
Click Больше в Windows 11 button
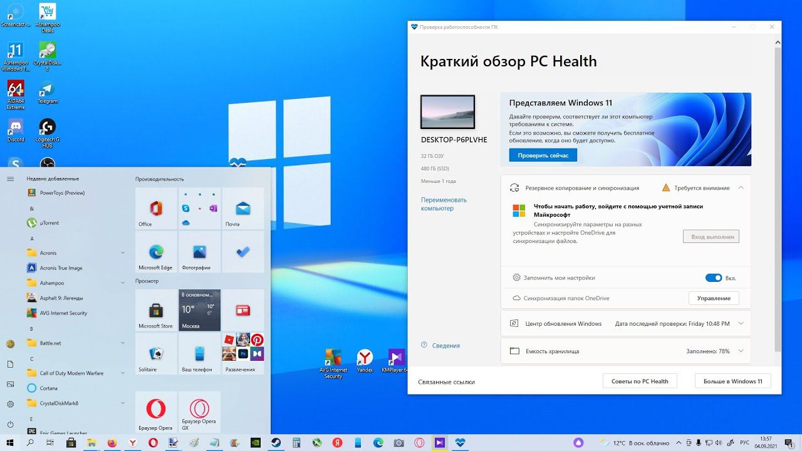click(732, 381)
